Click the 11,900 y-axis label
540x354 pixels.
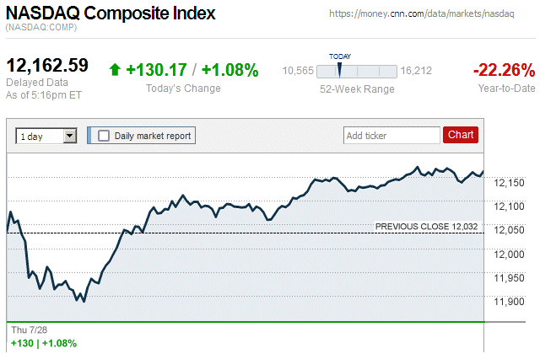coord(508,302)
